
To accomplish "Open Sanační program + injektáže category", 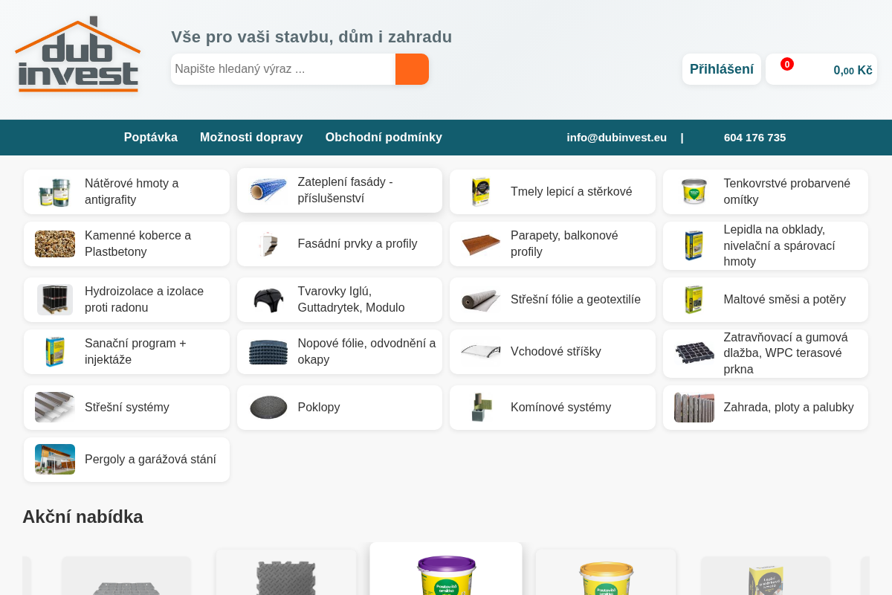I will (x=126, y=352).
